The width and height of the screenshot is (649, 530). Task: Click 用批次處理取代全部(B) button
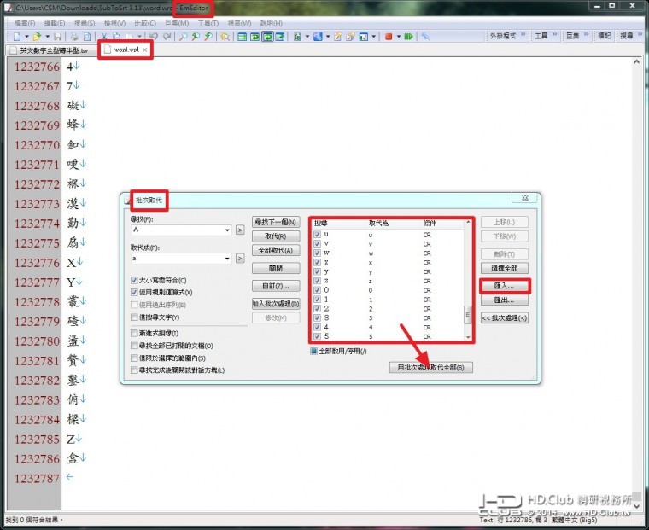point(431,367)
